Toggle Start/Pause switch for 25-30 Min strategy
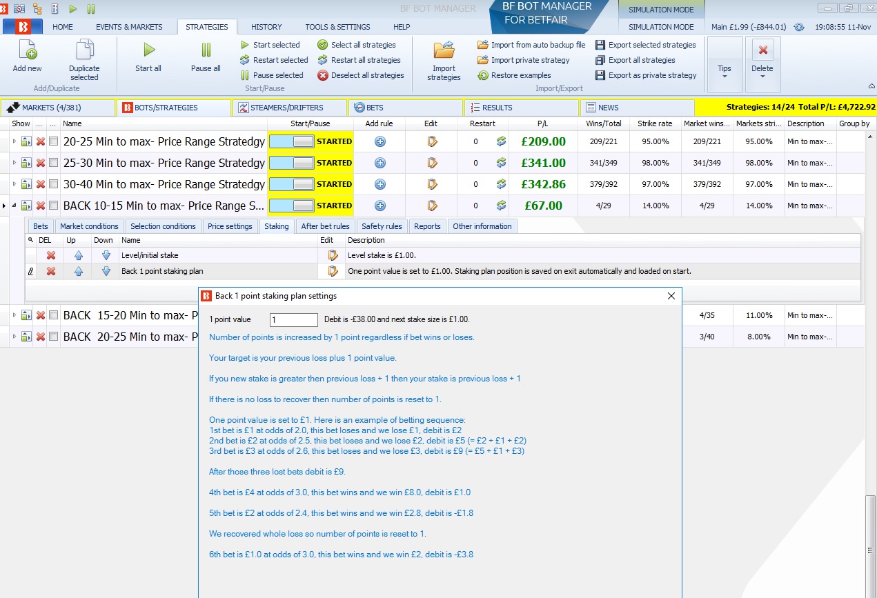The height and width of the screenshot is (598, 877). click(291, 163)
